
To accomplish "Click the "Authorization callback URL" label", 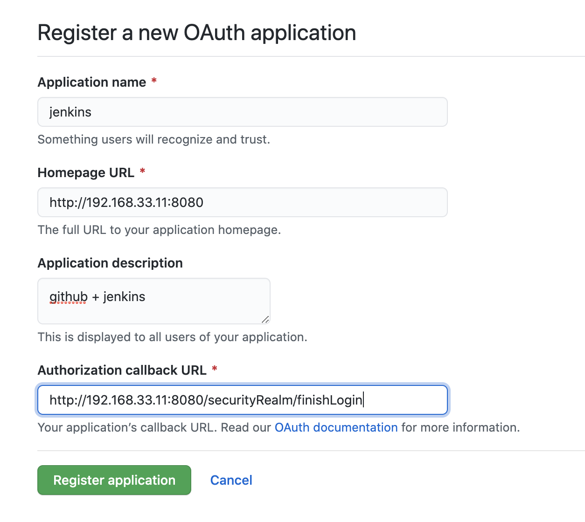I will (x=122, y=371).
